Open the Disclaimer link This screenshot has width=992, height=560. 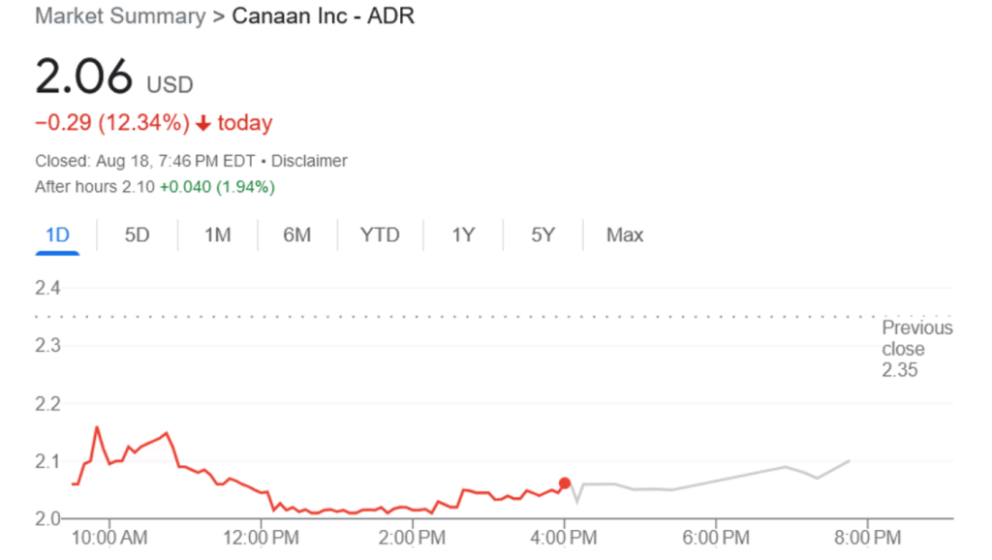point(309,161)
